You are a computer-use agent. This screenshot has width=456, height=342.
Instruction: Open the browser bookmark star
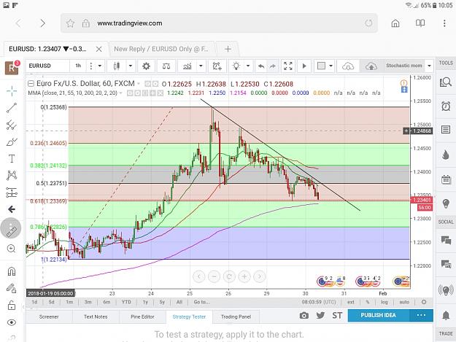[x=70, y=23]
